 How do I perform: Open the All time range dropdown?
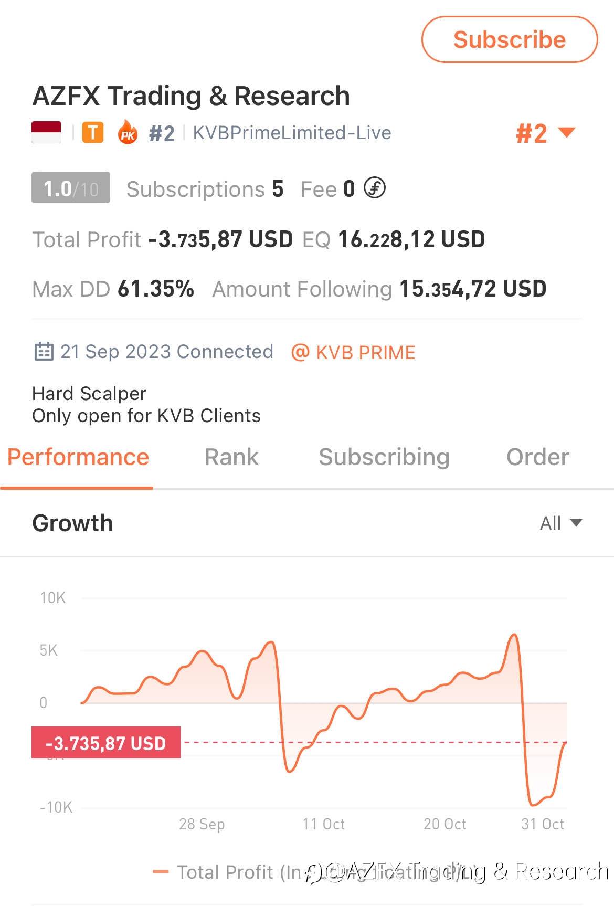coord(561,523)
